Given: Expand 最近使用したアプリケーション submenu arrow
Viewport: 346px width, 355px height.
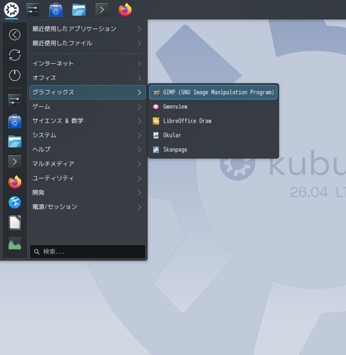Looking at the screenshot, I should (x=139, y=29).
